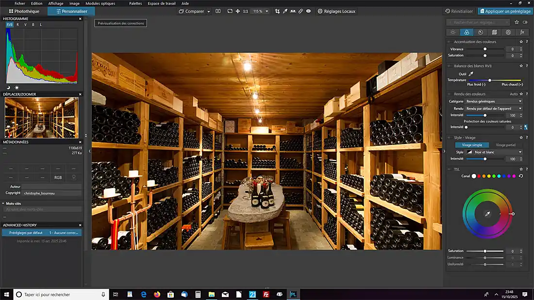Viewport: 534px width, 300px height.
Task: Select the Repair bandage tool
Action: point(300,11)
